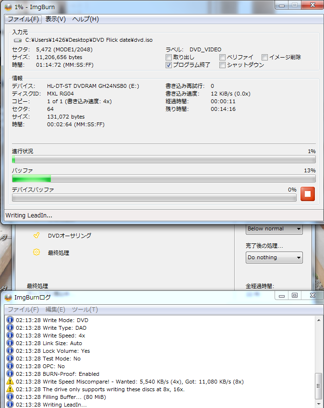The height and width of the screenshot is (408, 324).
Task: Open the Do nothing completion dropdown
Action: click(x=274, y=257)
